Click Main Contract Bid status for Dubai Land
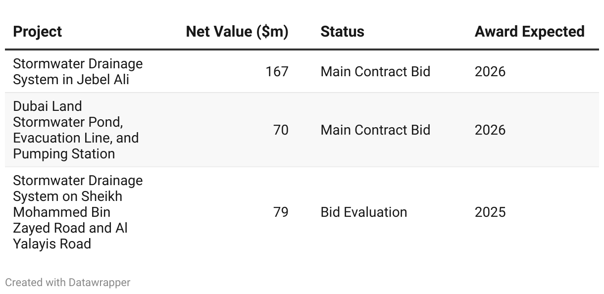Image resolution: width=604 pixels, height=294 pixels. 375,130
